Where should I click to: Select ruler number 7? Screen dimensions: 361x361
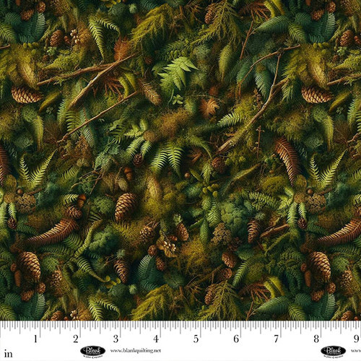tap(277, 339)
